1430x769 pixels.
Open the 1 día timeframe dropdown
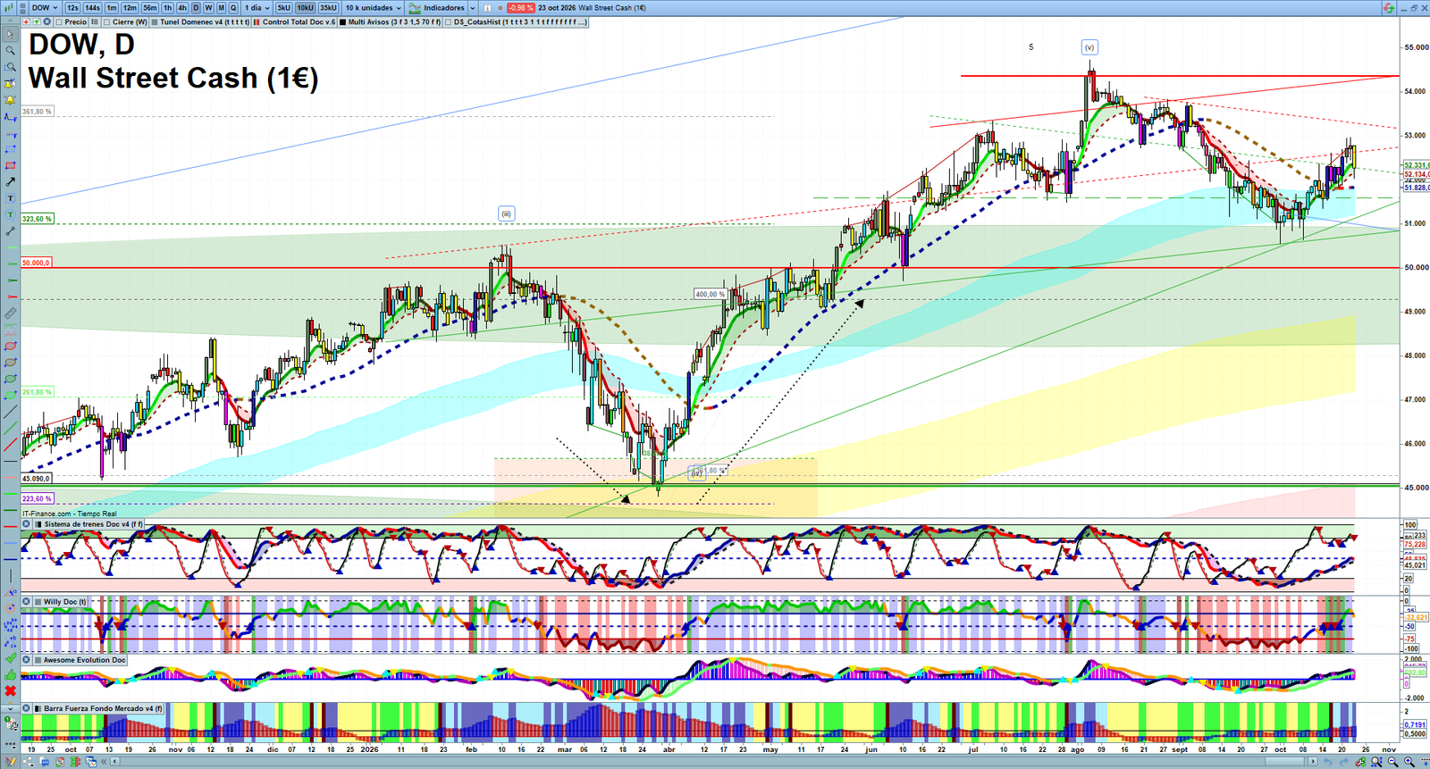[257, 8]
